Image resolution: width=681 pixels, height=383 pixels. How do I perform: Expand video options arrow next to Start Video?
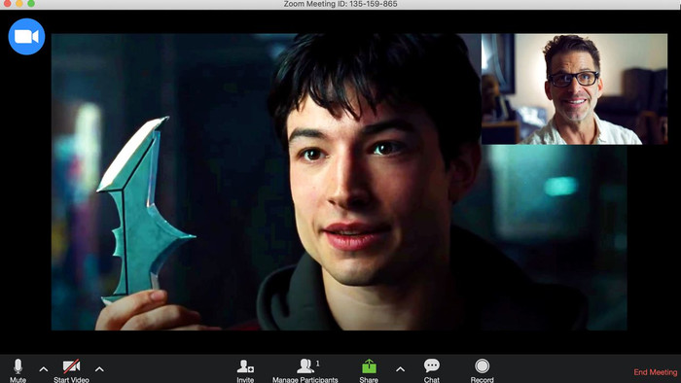pyautogui.click(x=99, y=369)
